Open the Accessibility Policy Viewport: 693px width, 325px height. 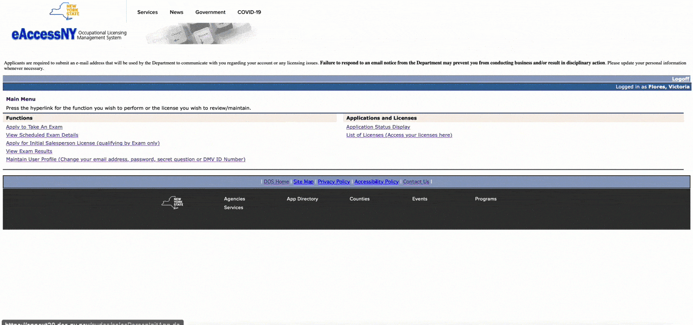[376, 181]
